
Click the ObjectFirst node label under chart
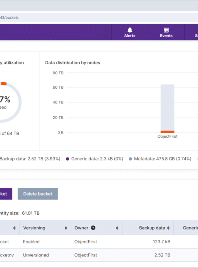click(x=167, y=136)
